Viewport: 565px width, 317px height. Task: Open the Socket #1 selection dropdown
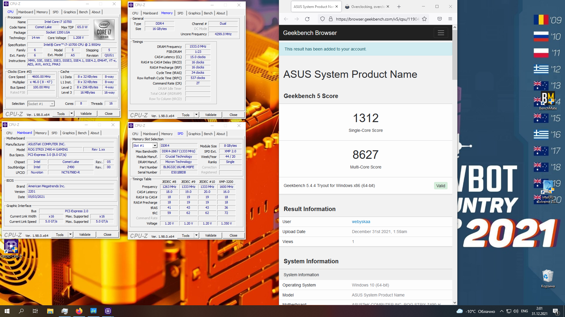tap(41, 104)
